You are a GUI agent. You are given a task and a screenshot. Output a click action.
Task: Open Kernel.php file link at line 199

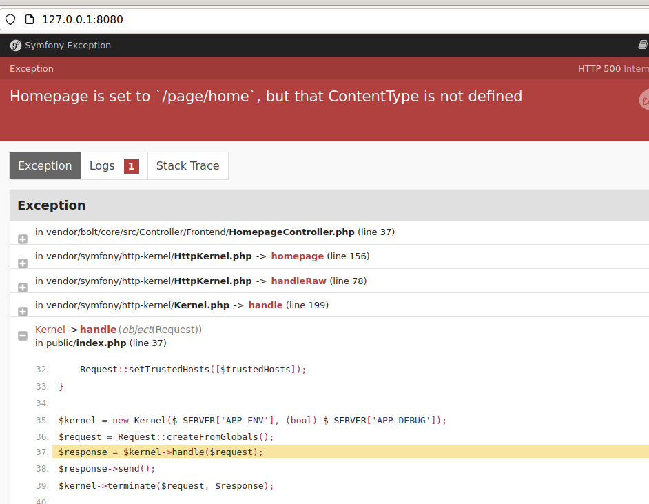pos(202,305)
